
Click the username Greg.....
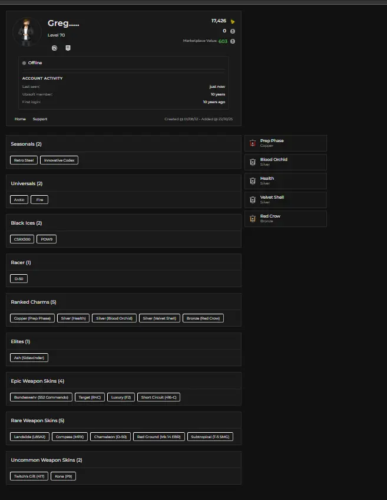coord(64,23)
